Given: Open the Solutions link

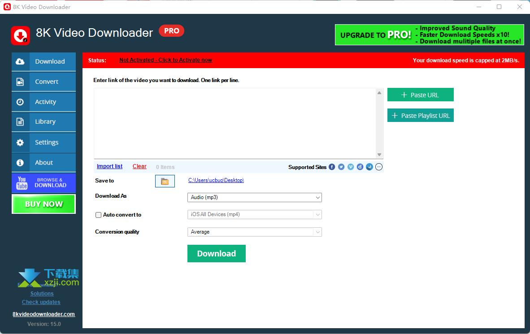Looking at the screenshot, I should point(42,294).
